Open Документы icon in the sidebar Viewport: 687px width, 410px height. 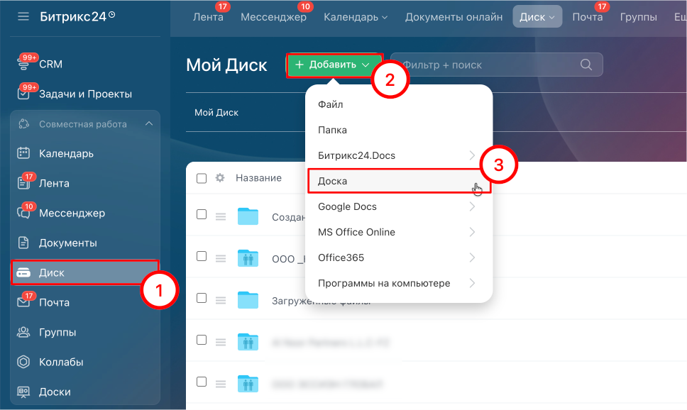pyautogui.click(x=23, y=243)
